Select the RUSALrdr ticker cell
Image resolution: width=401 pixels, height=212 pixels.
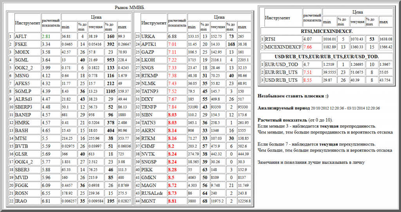152,193
